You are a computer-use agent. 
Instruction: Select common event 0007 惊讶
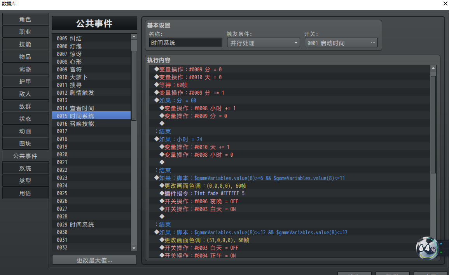[91, 54]
